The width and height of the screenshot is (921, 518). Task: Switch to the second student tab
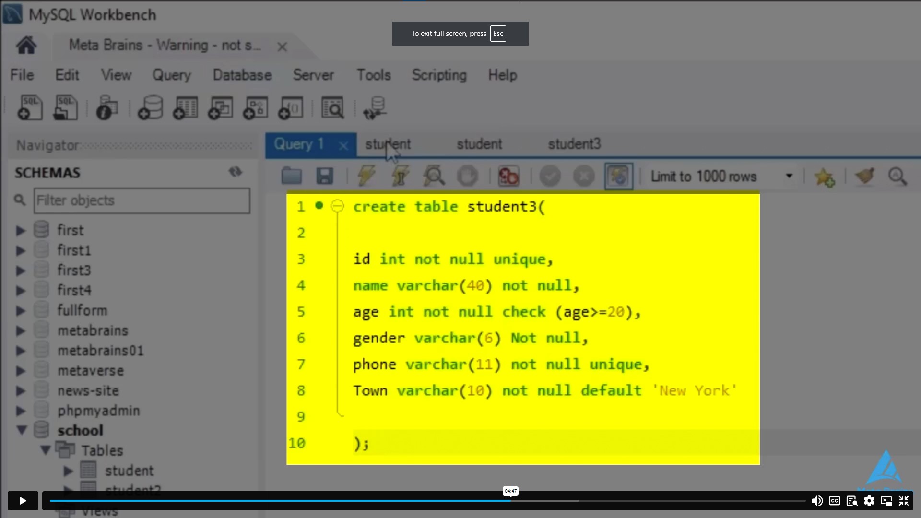(479, 144)
